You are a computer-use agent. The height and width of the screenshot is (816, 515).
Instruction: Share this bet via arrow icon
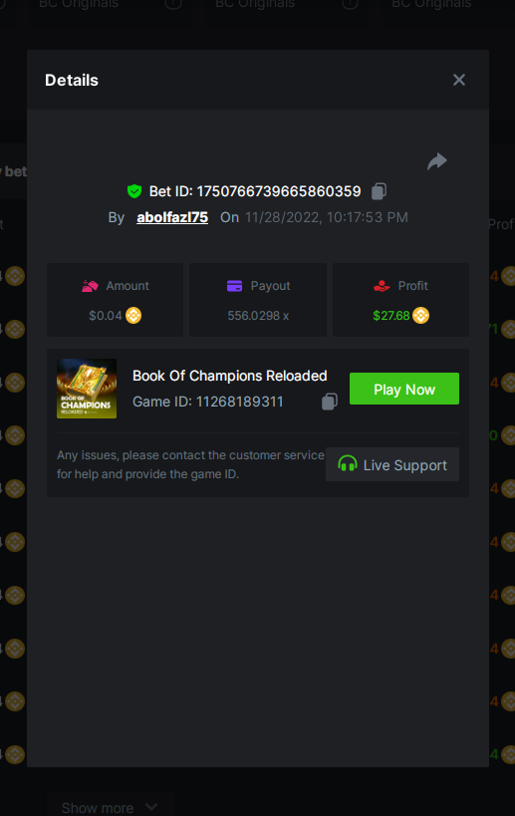click(437, 161)
